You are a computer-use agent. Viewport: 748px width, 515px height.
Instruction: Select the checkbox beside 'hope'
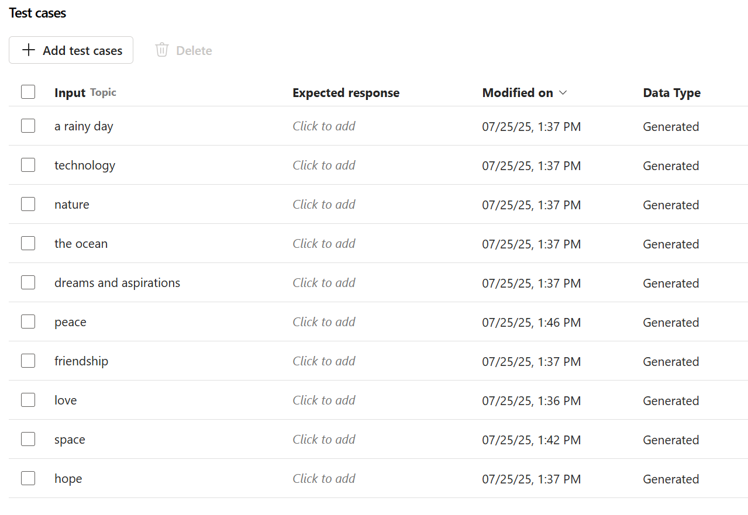click(27, 478)
